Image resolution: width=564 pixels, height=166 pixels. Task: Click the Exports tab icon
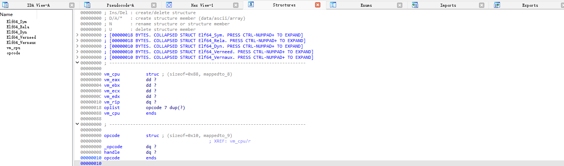click(x=497, y=5)
